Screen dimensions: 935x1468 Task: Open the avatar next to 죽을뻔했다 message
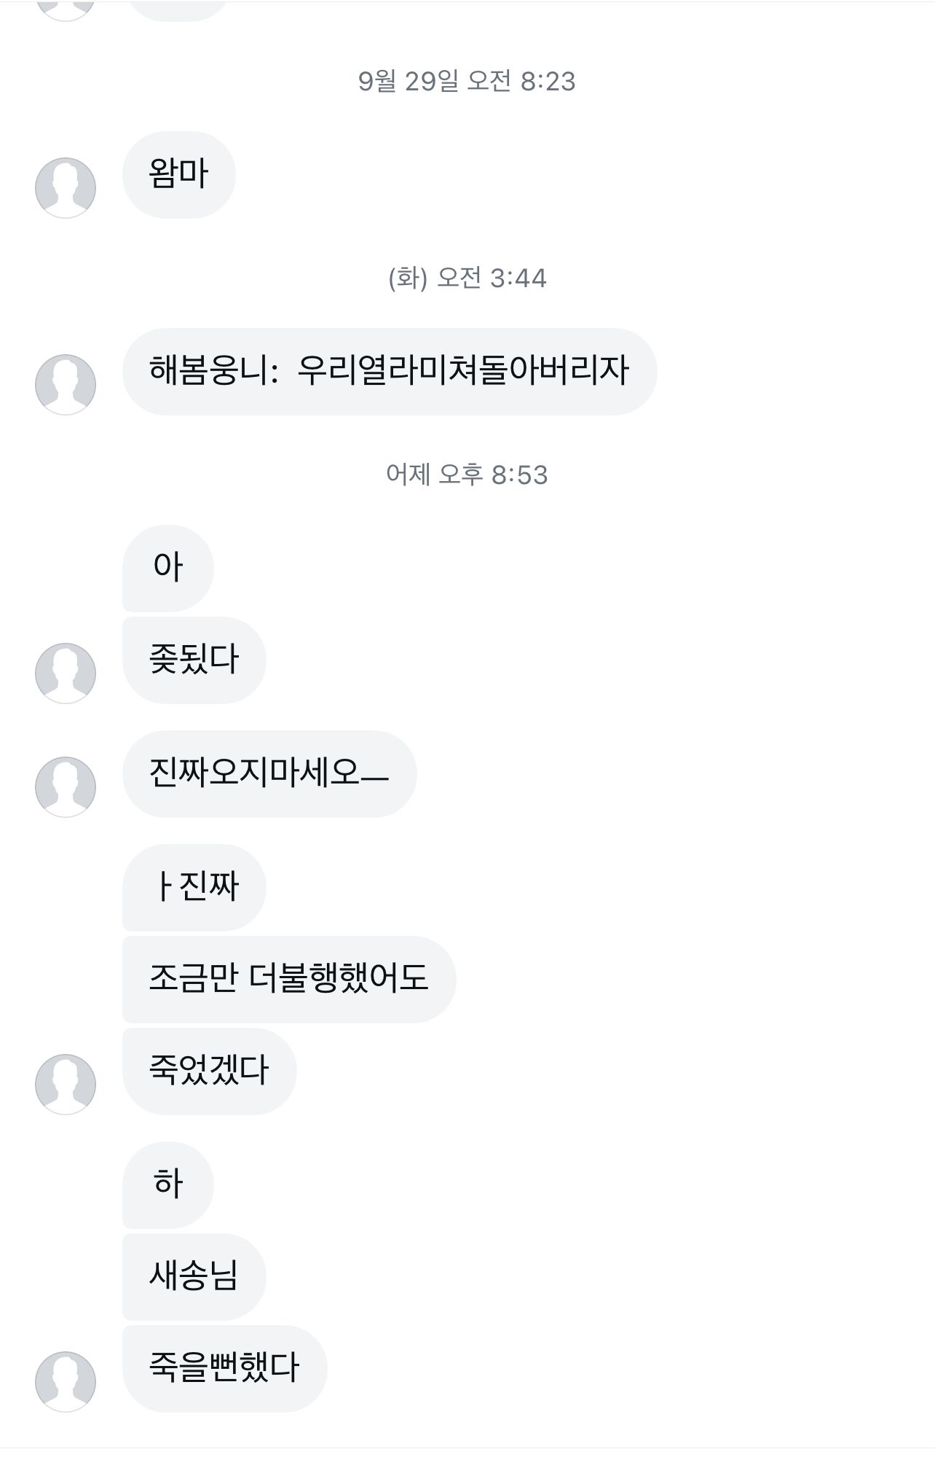point(66,1381)
